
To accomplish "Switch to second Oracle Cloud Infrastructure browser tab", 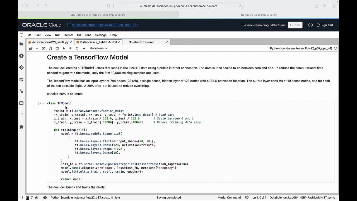I will pyautogui.click(x=259, y=15).
